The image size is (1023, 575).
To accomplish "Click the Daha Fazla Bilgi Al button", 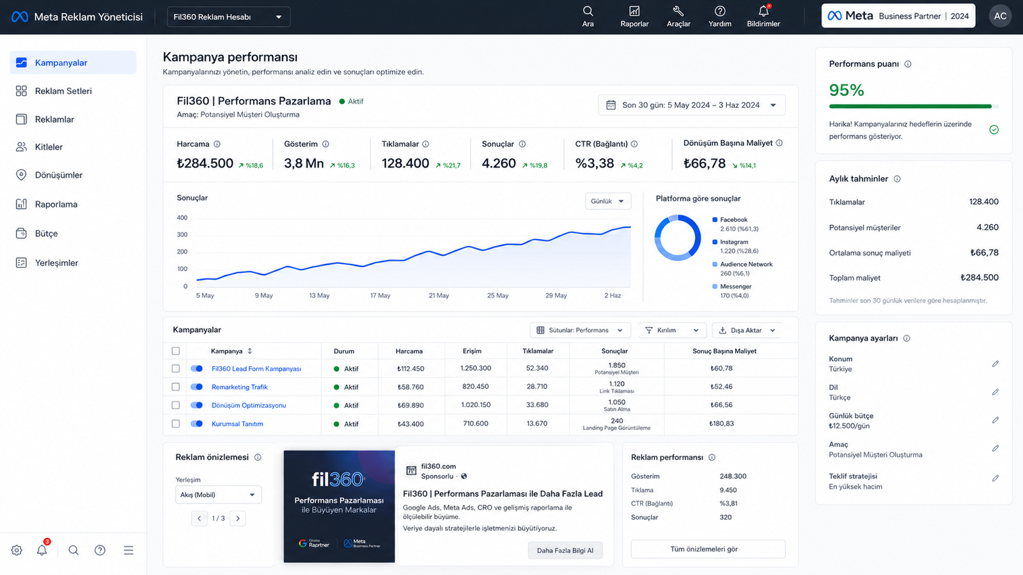I will tap(565, 550).
